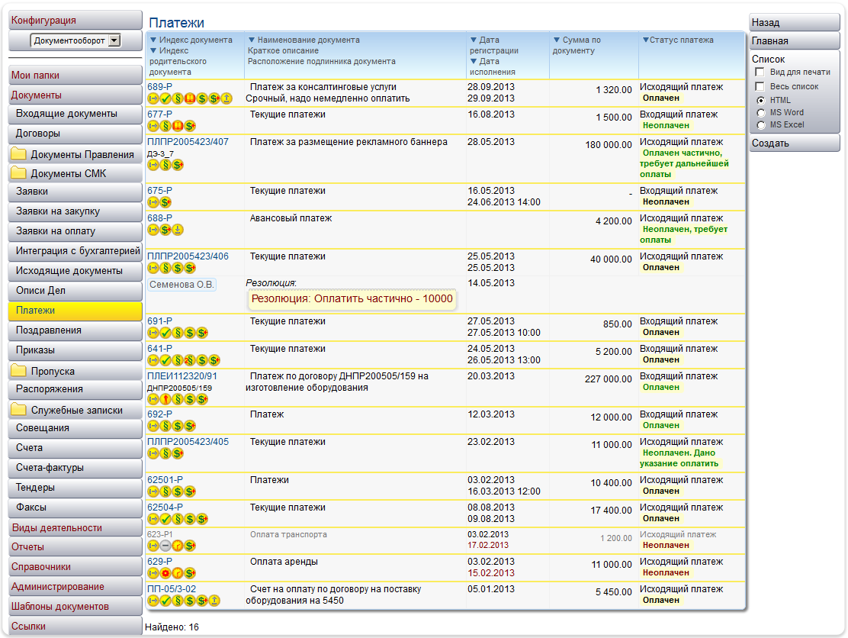Click the paragraph sign icon in row 675-Р... no, in row 692-Р
This screenshot has width=848, height=638.
pyautogui.click(x=165, y=426)
